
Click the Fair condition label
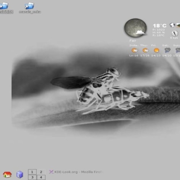[133, 41]
